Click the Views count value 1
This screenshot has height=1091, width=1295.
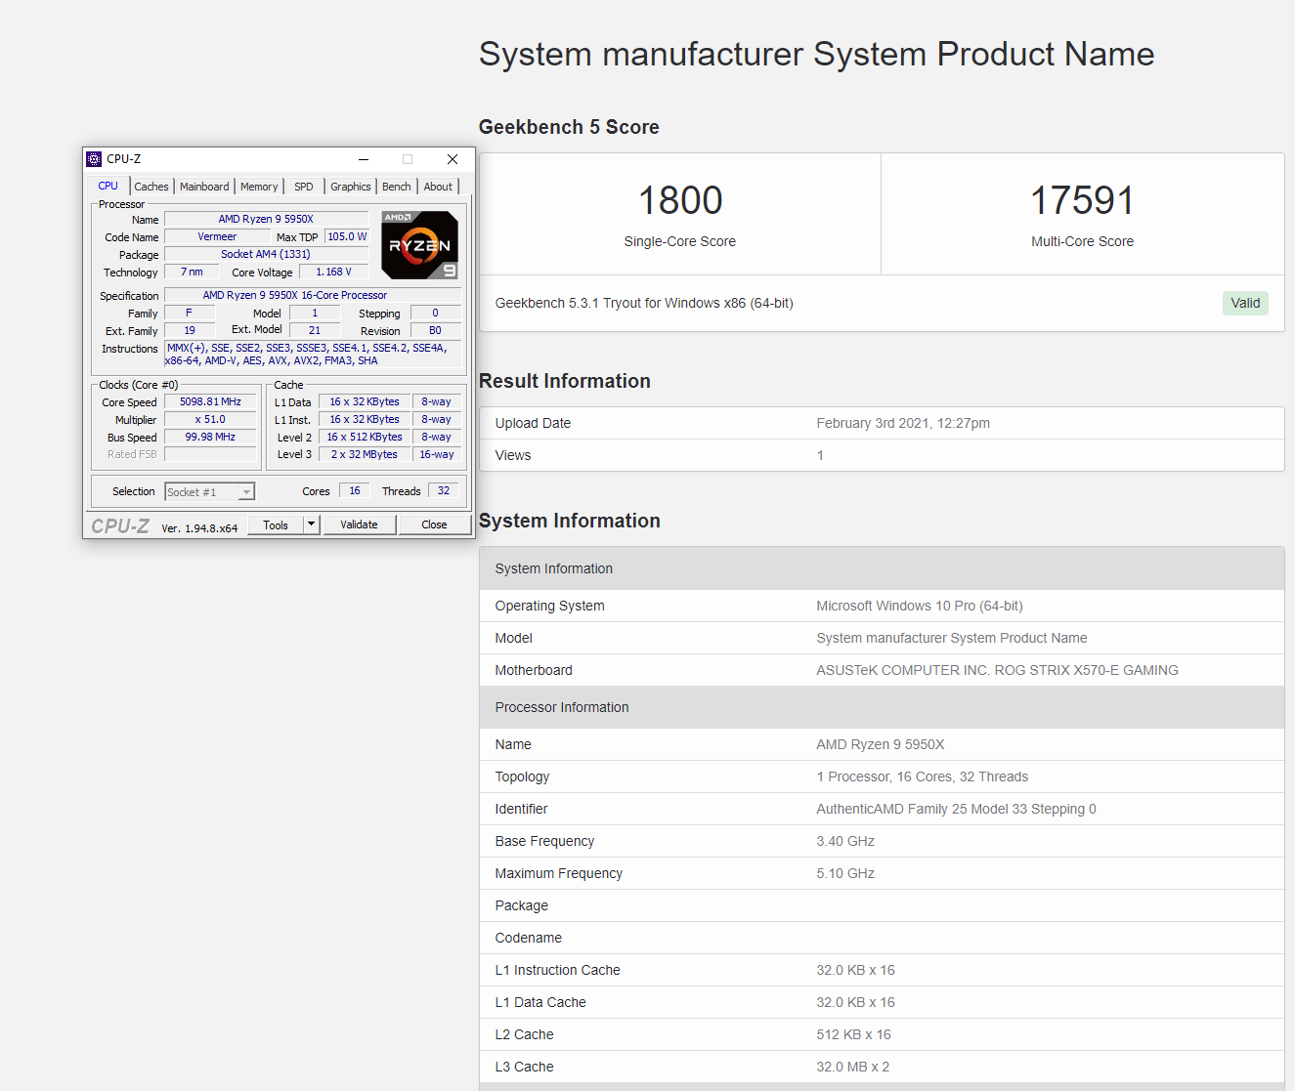tap(820, 455)
